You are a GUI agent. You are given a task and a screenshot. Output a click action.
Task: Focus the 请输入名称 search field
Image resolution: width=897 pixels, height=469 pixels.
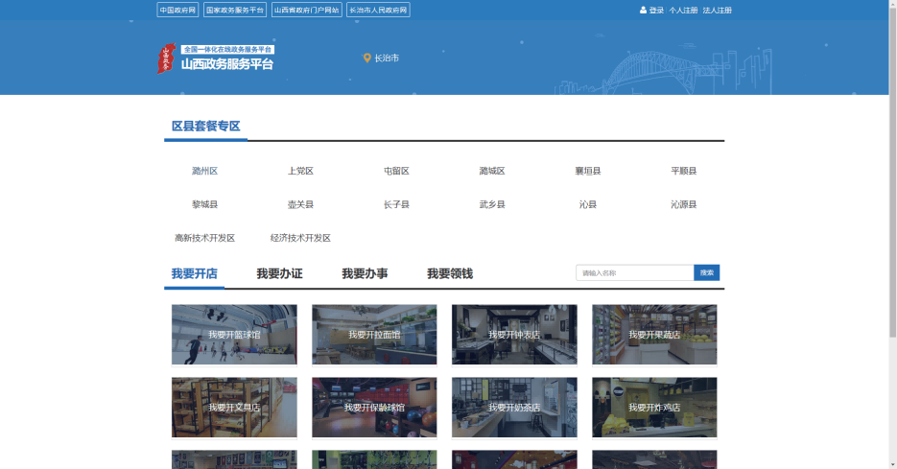[x=635, y=272]
